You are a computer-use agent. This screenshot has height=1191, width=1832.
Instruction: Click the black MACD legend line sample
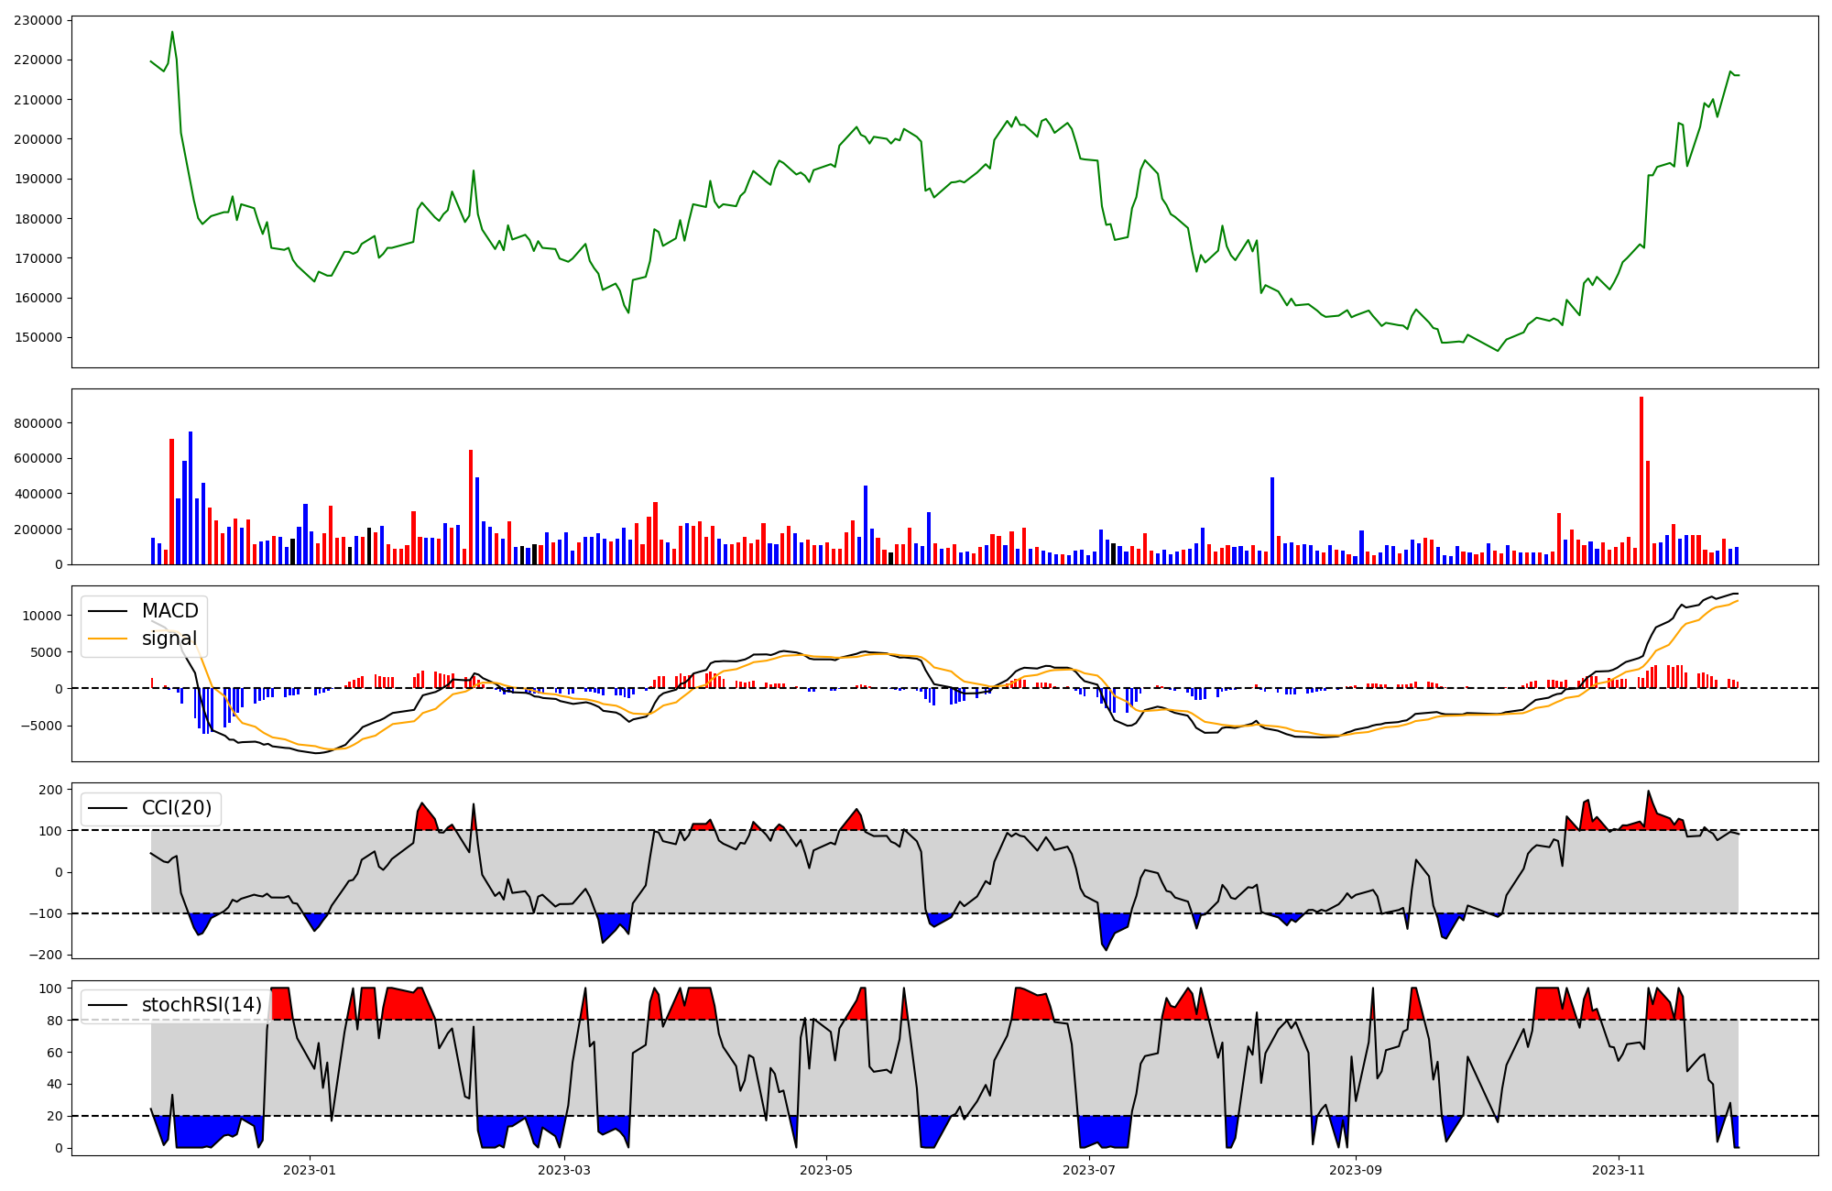coord(110,611)
